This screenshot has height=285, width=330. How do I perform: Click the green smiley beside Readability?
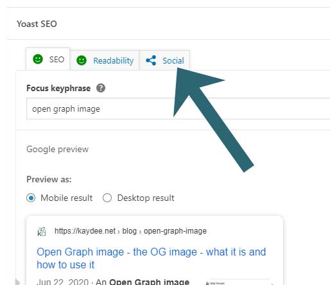coord(82,60)
